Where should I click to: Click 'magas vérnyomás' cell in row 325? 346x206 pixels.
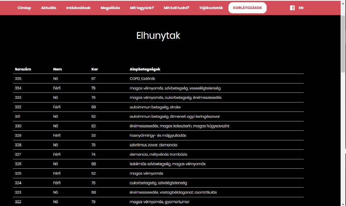(x=146, y=173)
